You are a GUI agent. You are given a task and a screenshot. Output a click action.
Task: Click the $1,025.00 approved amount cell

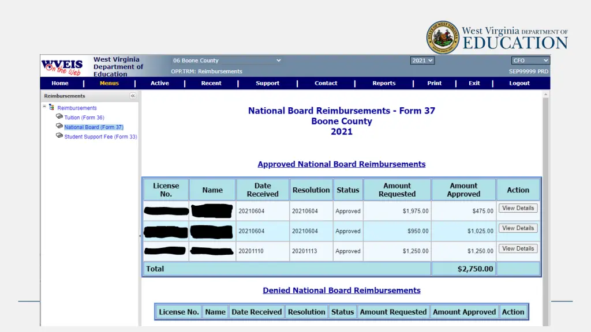463,231
